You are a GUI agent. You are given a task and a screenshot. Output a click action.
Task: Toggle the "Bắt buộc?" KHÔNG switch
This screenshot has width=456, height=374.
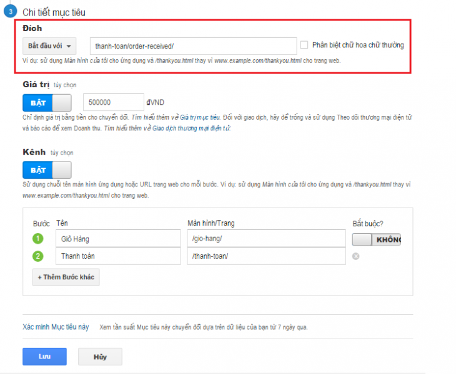coord(376,239)
